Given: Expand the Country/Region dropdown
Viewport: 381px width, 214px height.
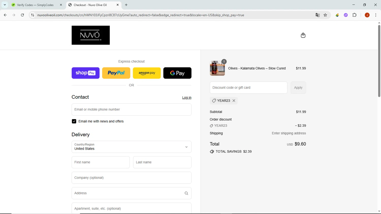Looking at the screenshot, I should point(131,147).
